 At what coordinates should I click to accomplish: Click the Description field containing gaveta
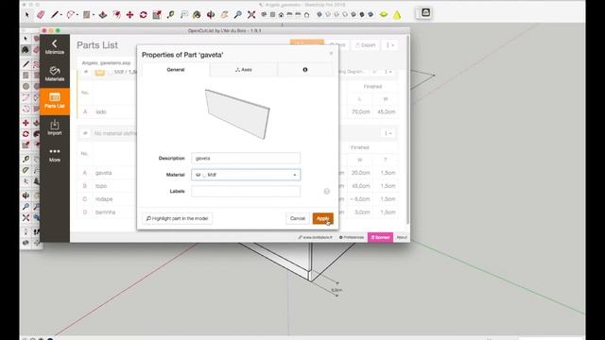click(x=246, y=159)
